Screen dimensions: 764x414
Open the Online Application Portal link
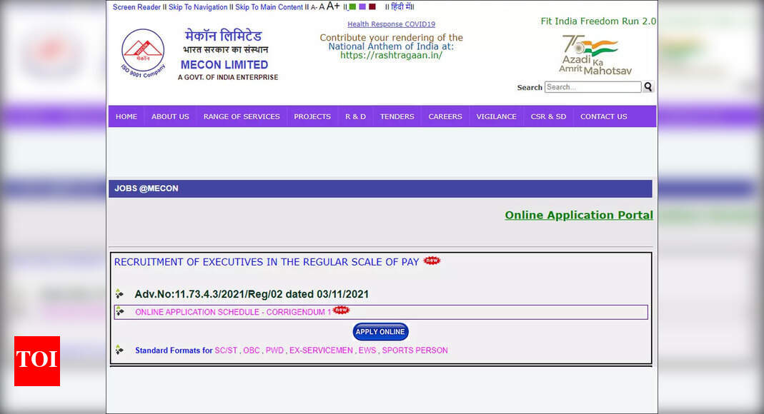579,215
